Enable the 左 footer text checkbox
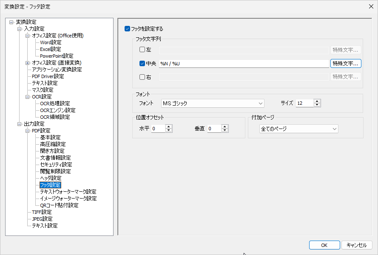 coord(142,50)
